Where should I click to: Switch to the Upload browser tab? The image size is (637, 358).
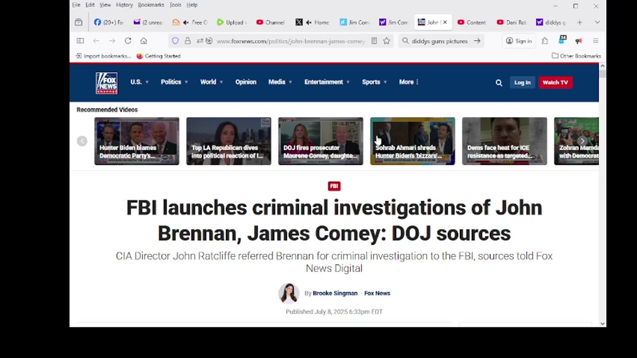(231, 22)
